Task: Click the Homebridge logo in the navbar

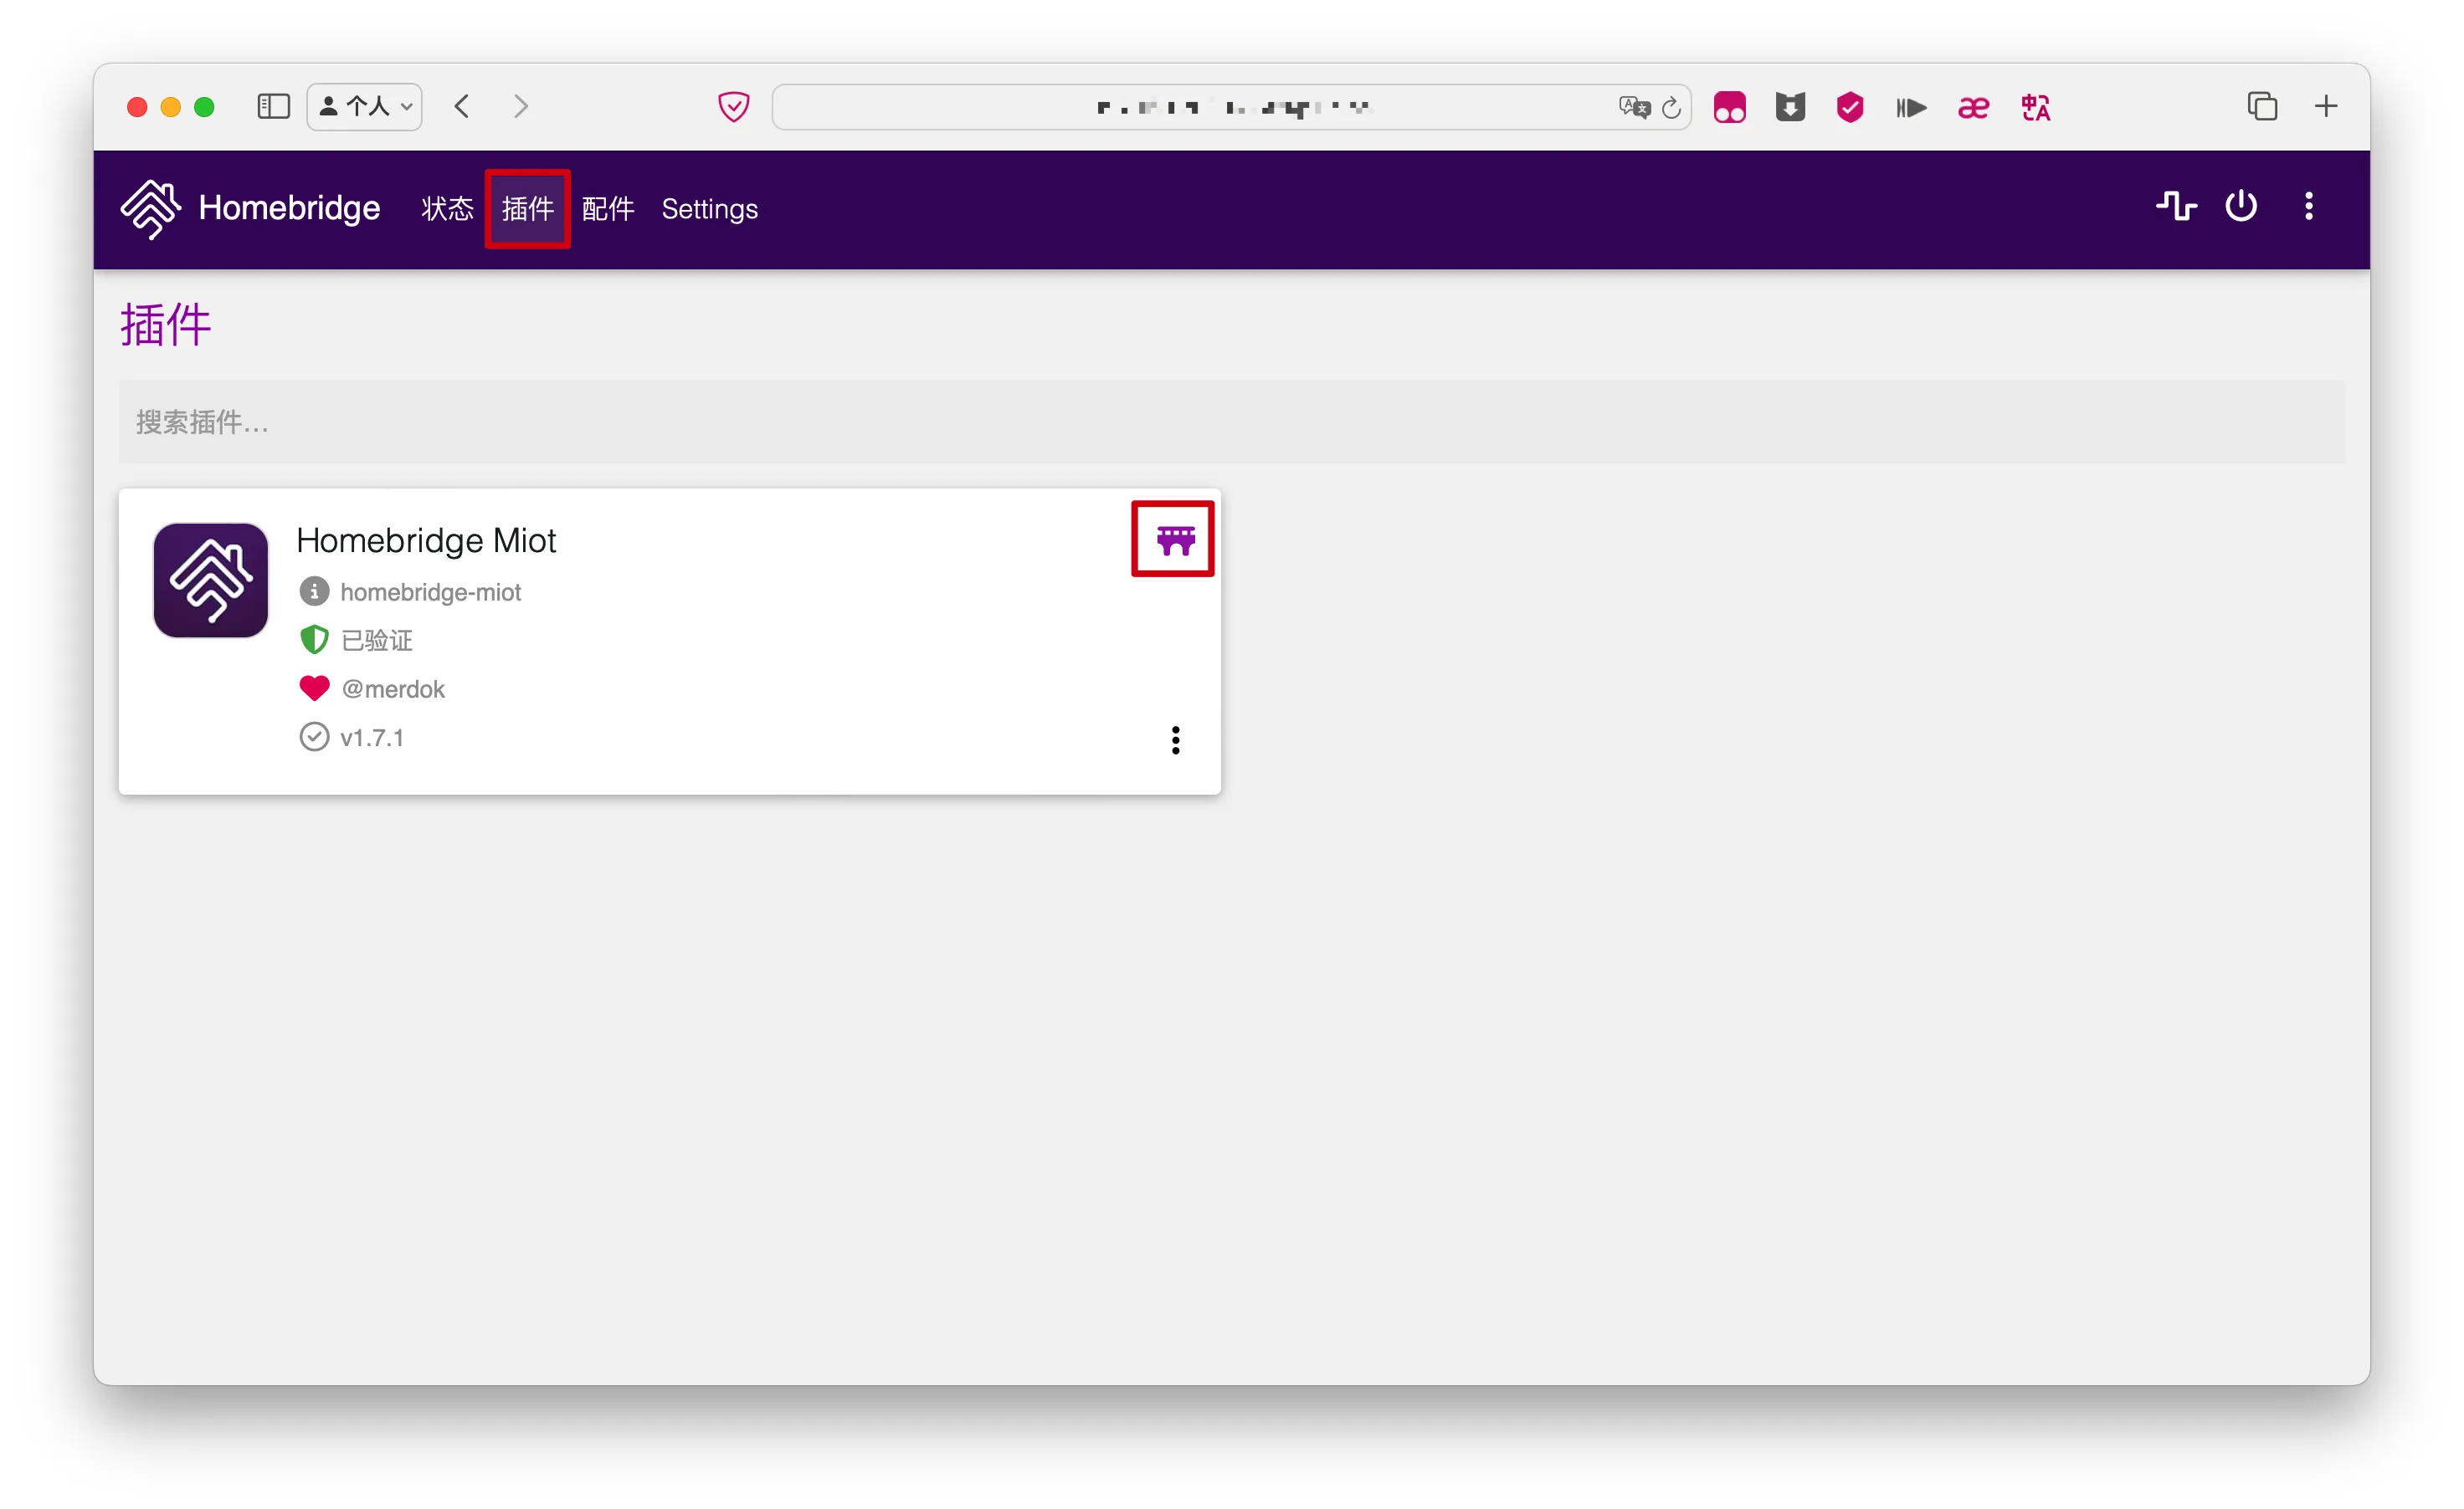Action: (150, 209)
